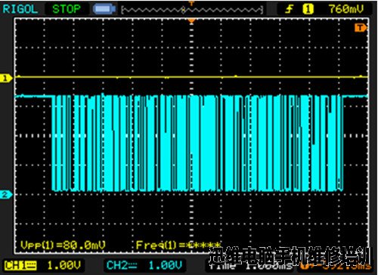Open the CH1 1.00V vertical scale setting
This screenshot has height=275, width=378.
click(x=64, y=265)
